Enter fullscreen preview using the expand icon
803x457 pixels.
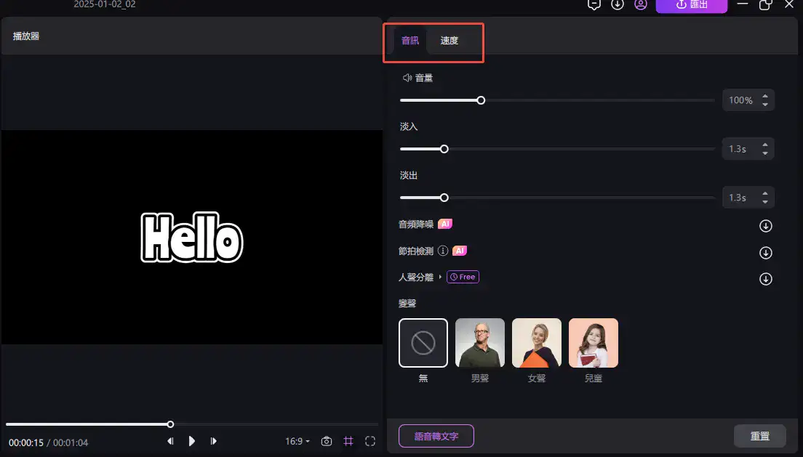[369, 441]
